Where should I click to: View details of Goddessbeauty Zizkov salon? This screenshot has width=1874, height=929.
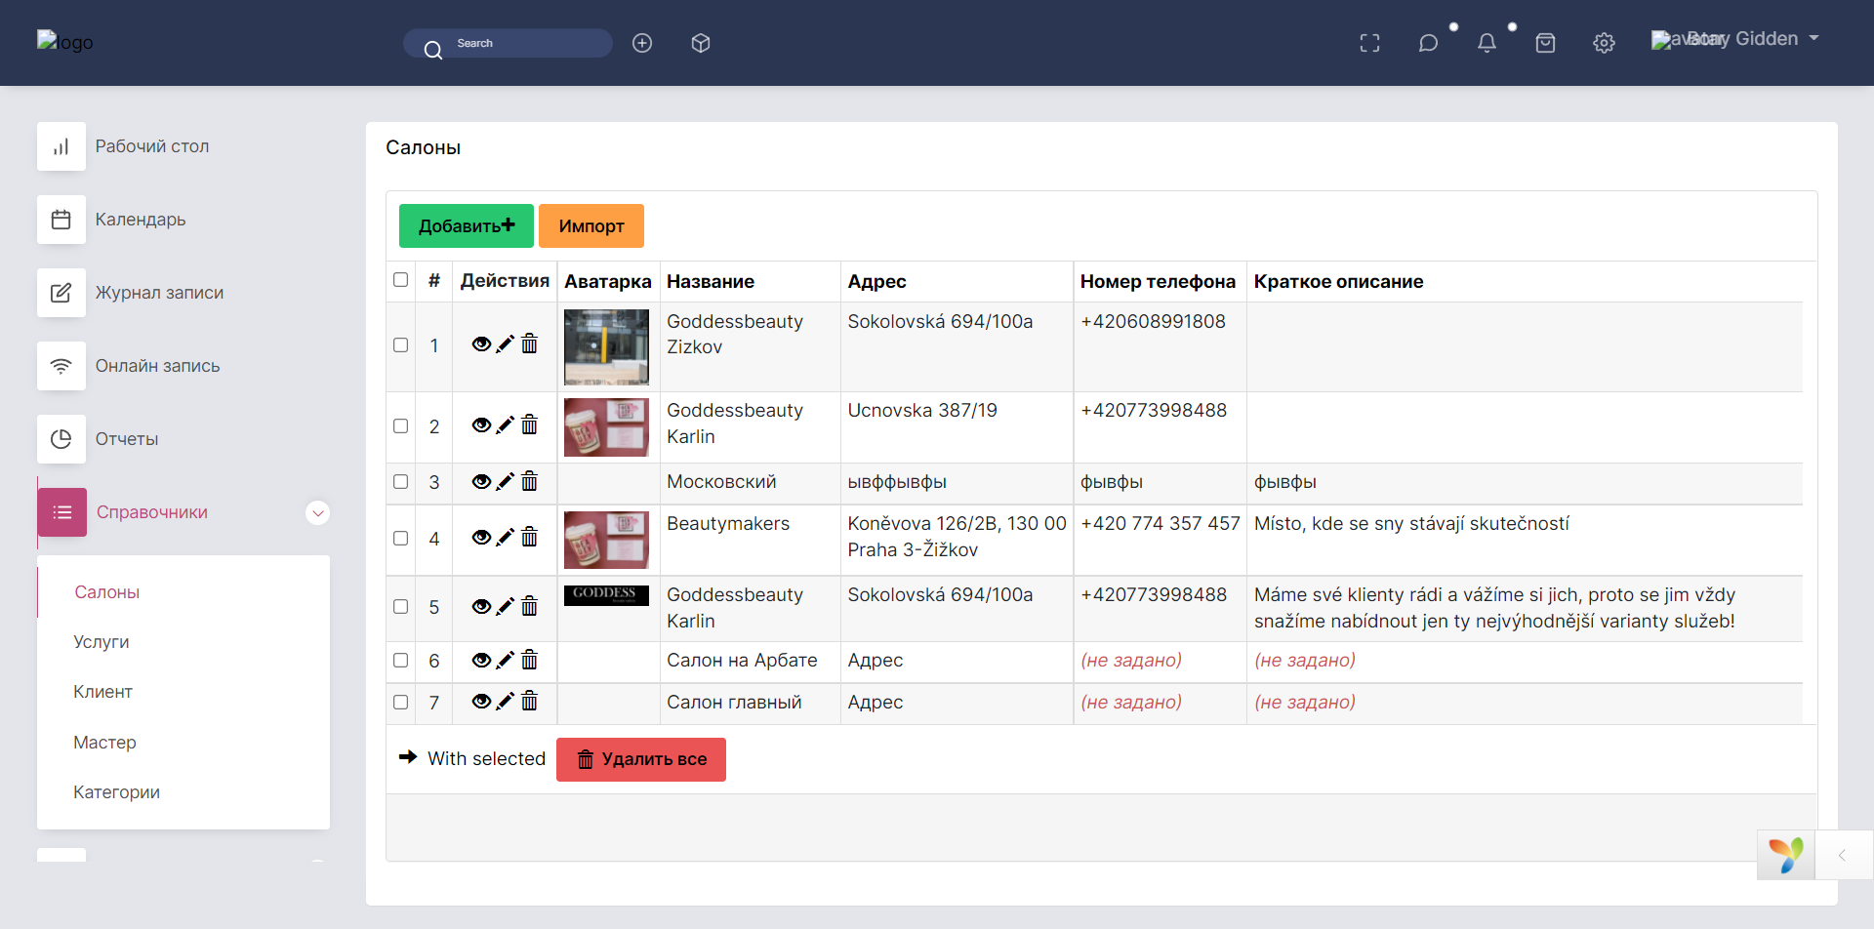481,344
